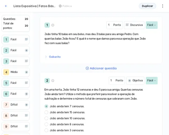This screenshot has width=169, height=135.
Task: Click question 2 text about cenouras
Action: coord(94,94)
